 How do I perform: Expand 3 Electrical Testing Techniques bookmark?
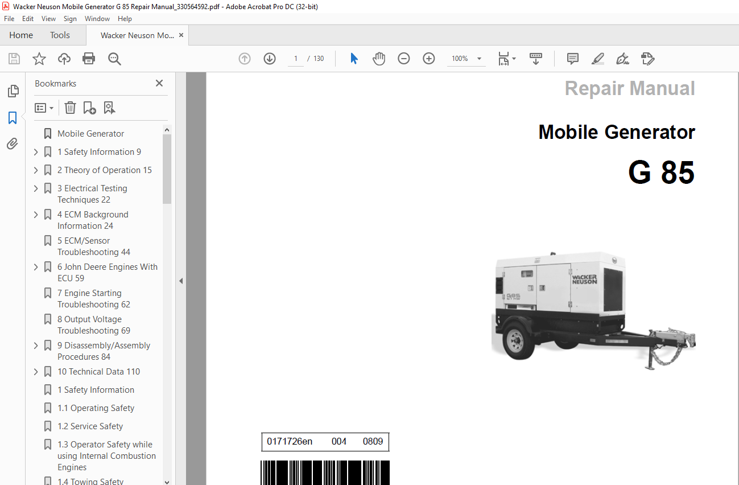click(36, 188)
